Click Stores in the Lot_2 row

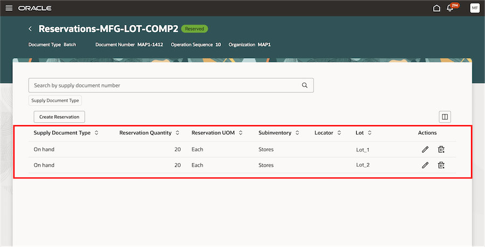pyautogui.click(x=266, y=165)
